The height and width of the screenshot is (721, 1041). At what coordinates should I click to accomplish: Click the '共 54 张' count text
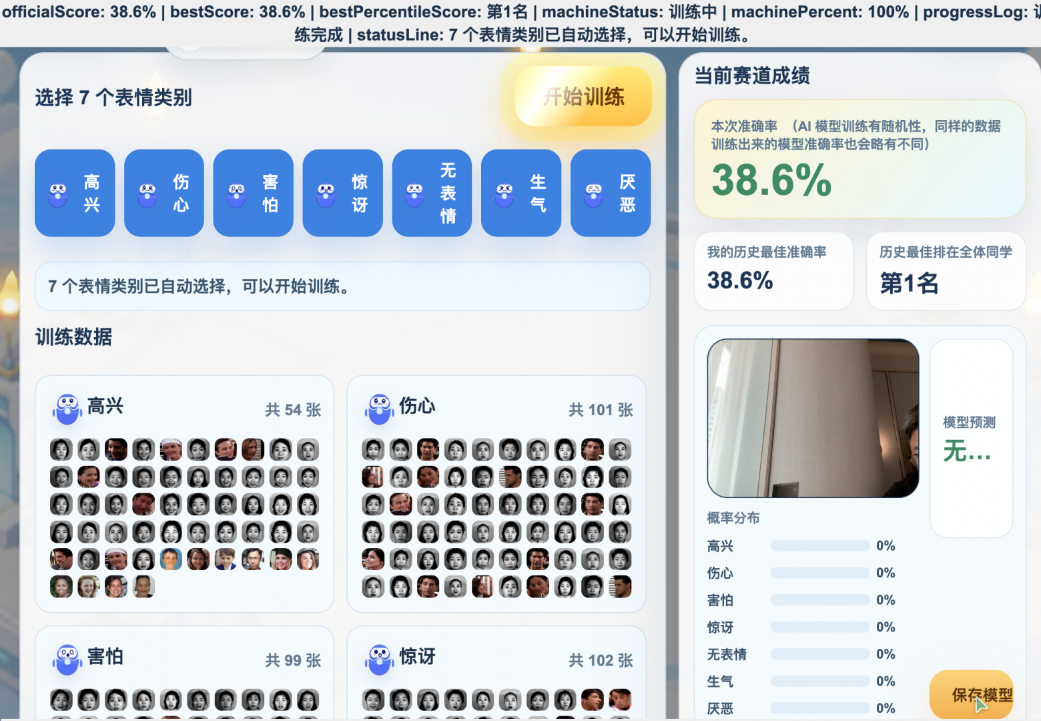(x=293, y=410)
